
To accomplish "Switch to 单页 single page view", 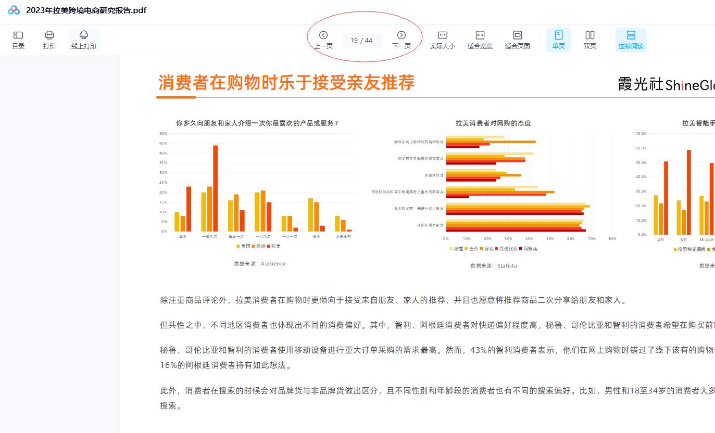I will pyautogui.click(x=558, y=40).
